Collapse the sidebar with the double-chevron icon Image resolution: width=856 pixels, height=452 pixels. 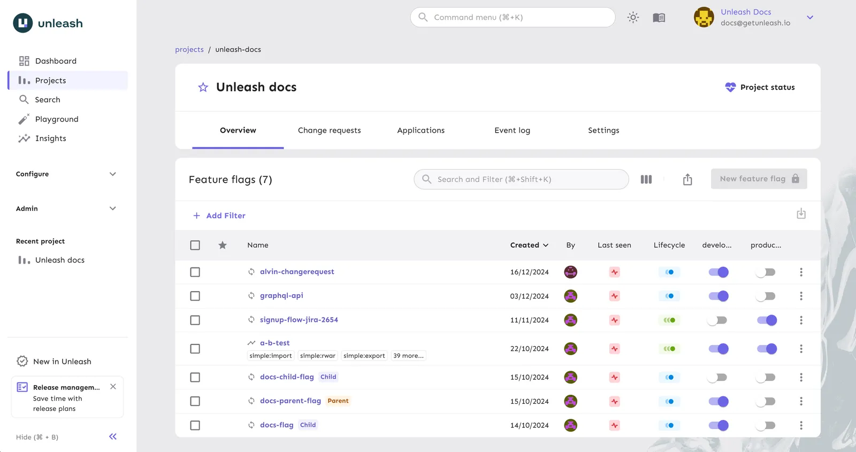click(113, 436)
